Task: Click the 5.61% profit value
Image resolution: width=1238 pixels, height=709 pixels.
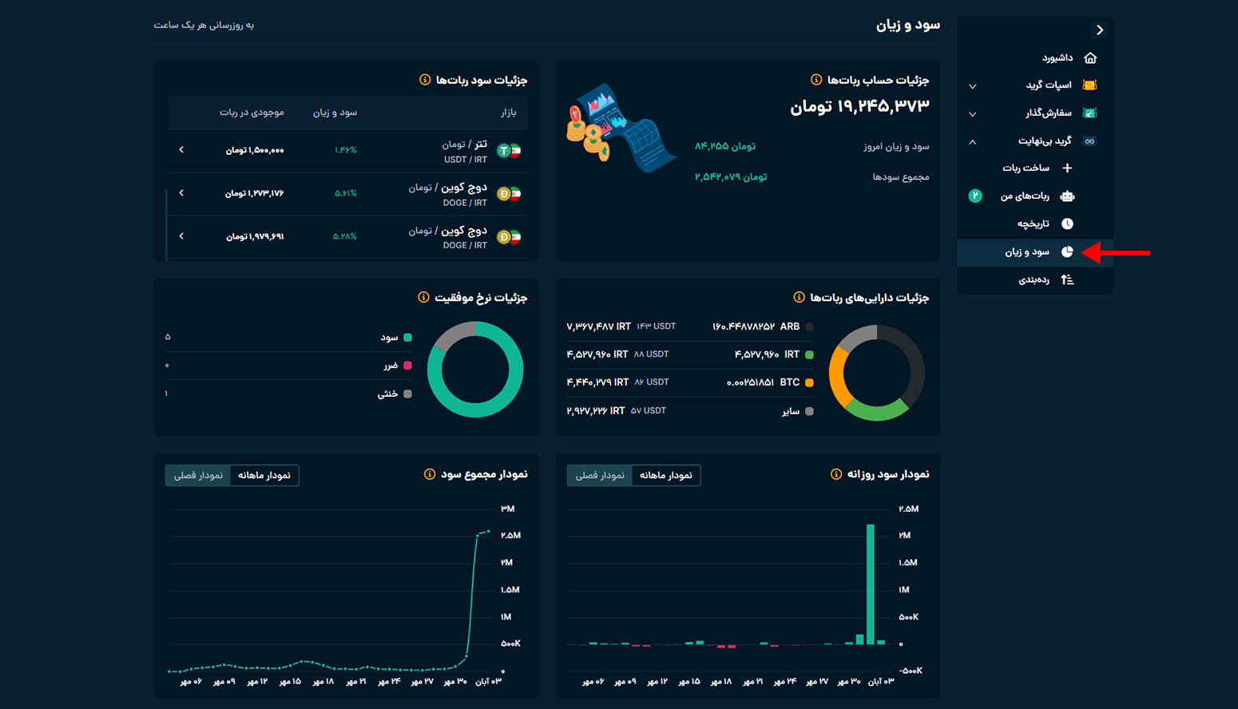Action: (x=346, y=193)
